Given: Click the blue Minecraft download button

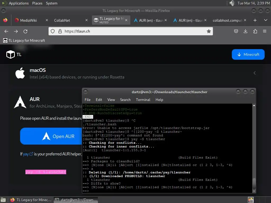Looking at the screenshot, I should [x=248, y=54].
